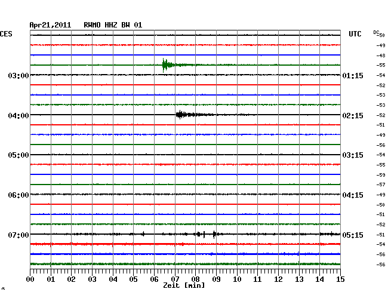This screenshot has width=388, height=295.
Task: Pick minute 13 on the time axis
Action: coord(299,279)
